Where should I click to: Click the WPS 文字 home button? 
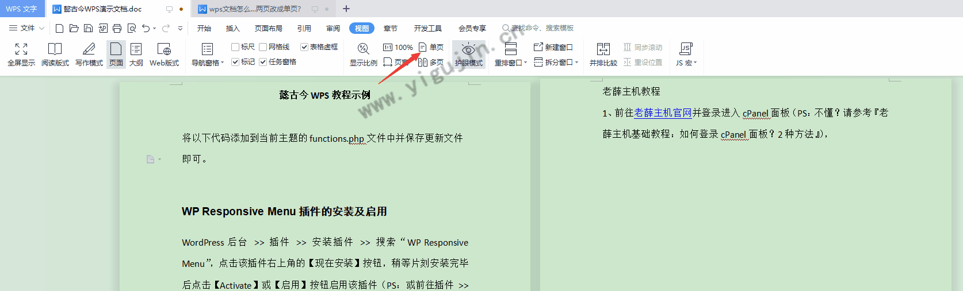click(x=22, y=9)
